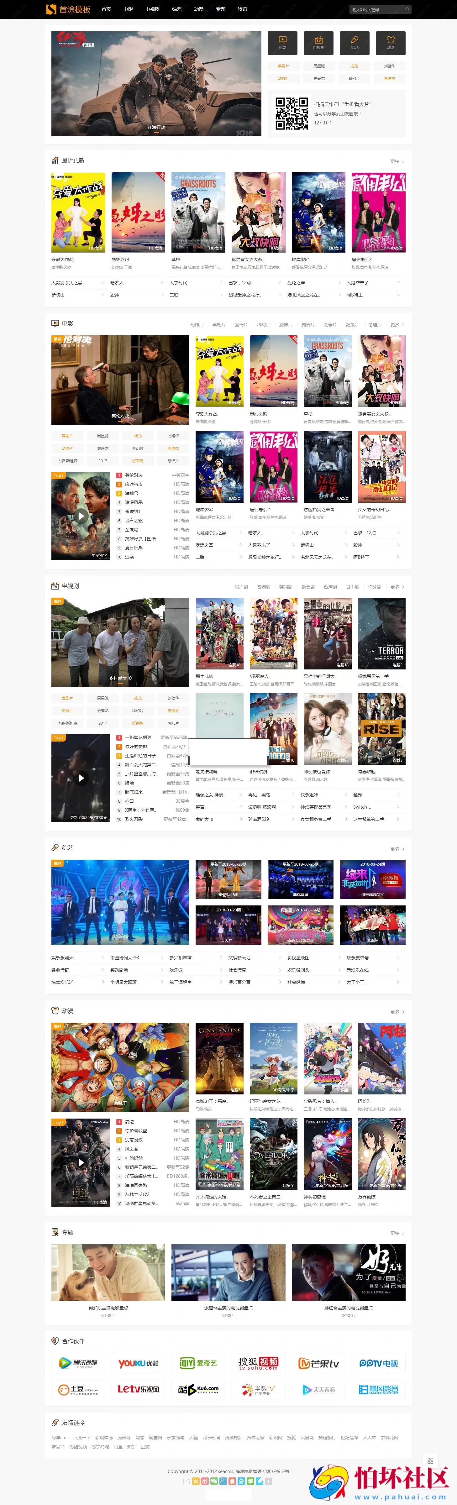Open the YOUKU 优酷 partner logo

click(x=139, y=1363)
